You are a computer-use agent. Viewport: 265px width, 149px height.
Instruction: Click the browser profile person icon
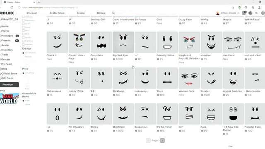[259, 7]
